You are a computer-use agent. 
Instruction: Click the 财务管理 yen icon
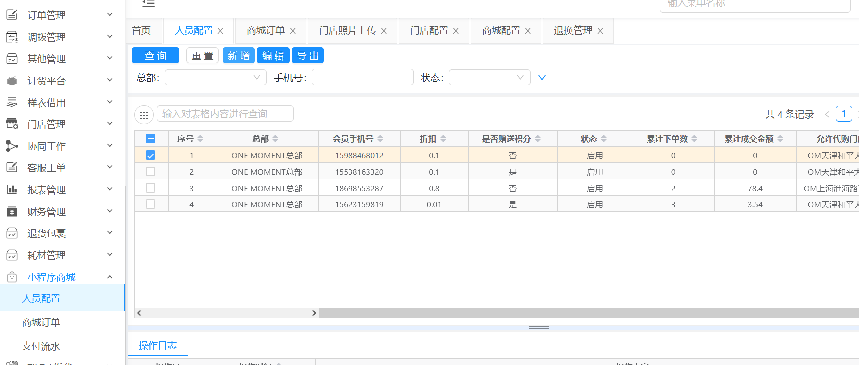[12, 212]
